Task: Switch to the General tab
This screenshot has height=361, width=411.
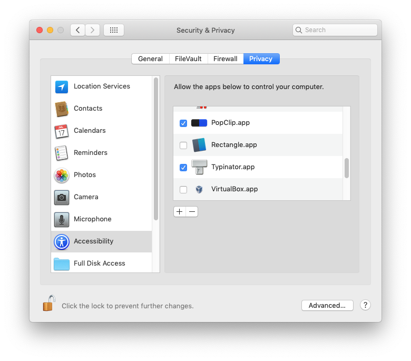Action: 151,58
